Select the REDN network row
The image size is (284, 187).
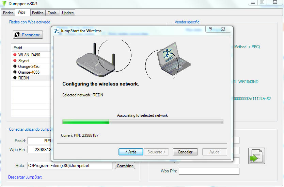click(31, 78)
